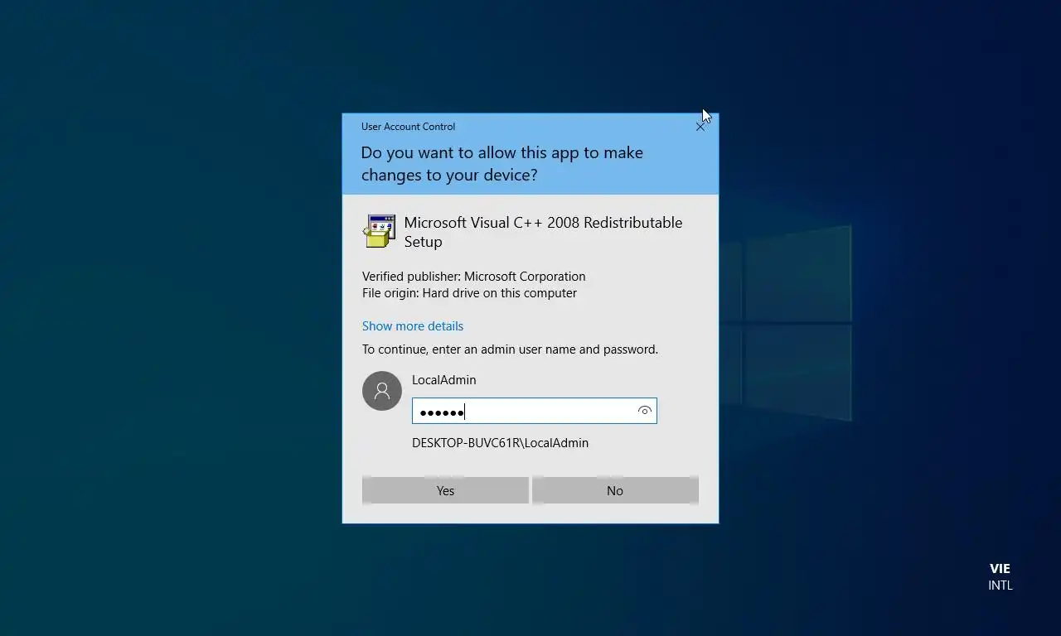Screen dimensions: 1061x636
Task: Click the 'To continue, enter an admin' instruction
Action: (510, 349)
